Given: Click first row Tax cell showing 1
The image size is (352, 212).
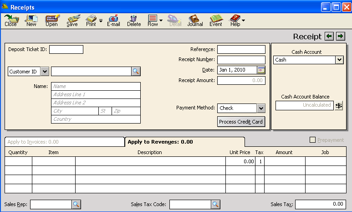Looking at the screenshot, I should [260, 161].
